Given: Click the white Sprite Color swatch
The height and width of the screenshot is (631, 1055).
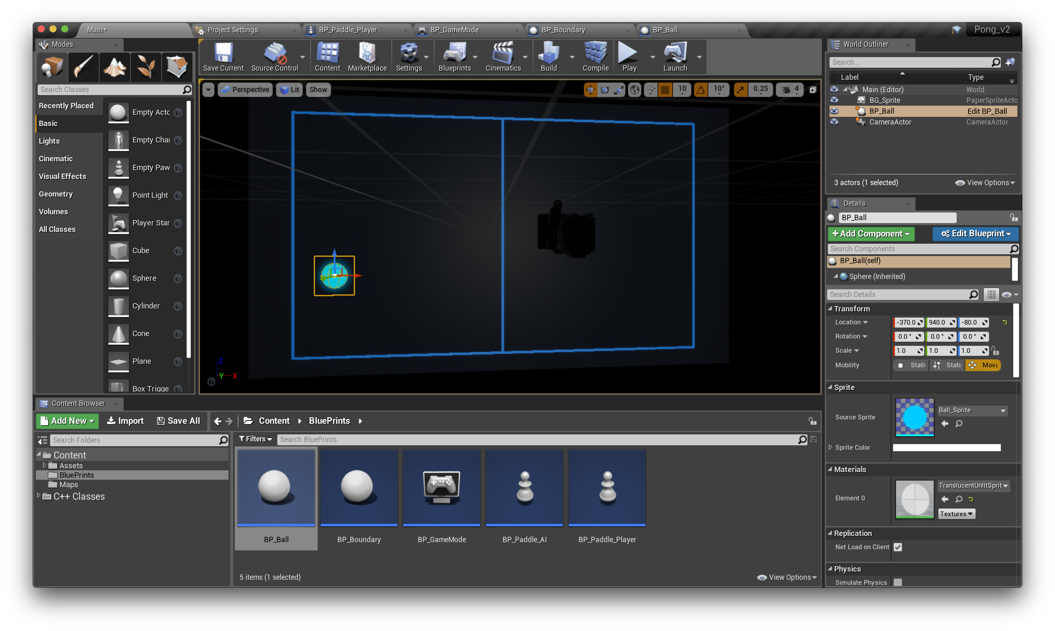Looking at the screenshot, I should tap(946, 447).
